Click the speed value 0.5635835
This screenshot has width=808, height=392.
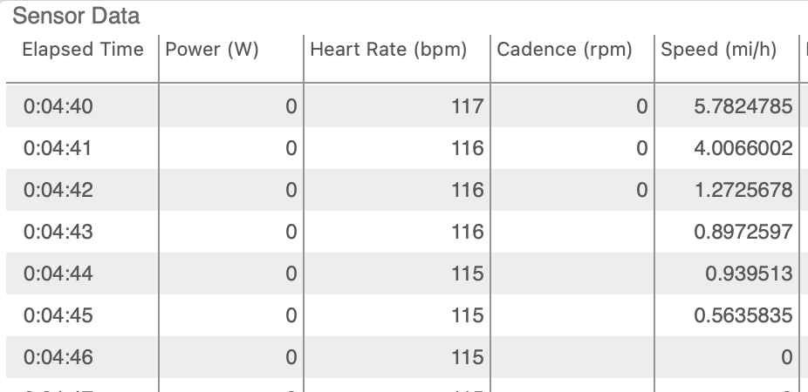coord(743,314)
